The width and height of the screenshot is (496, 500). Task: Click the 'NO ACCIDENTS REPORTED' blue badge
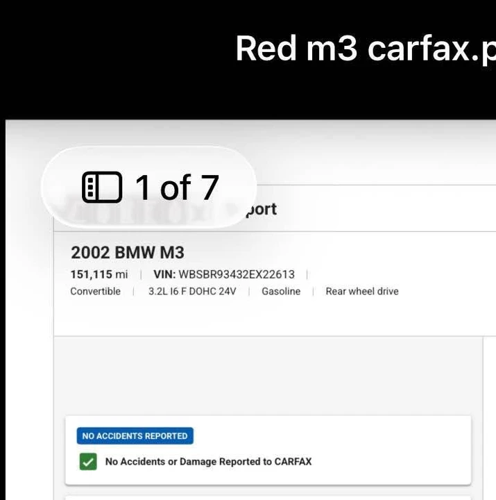tap(135, 435)
